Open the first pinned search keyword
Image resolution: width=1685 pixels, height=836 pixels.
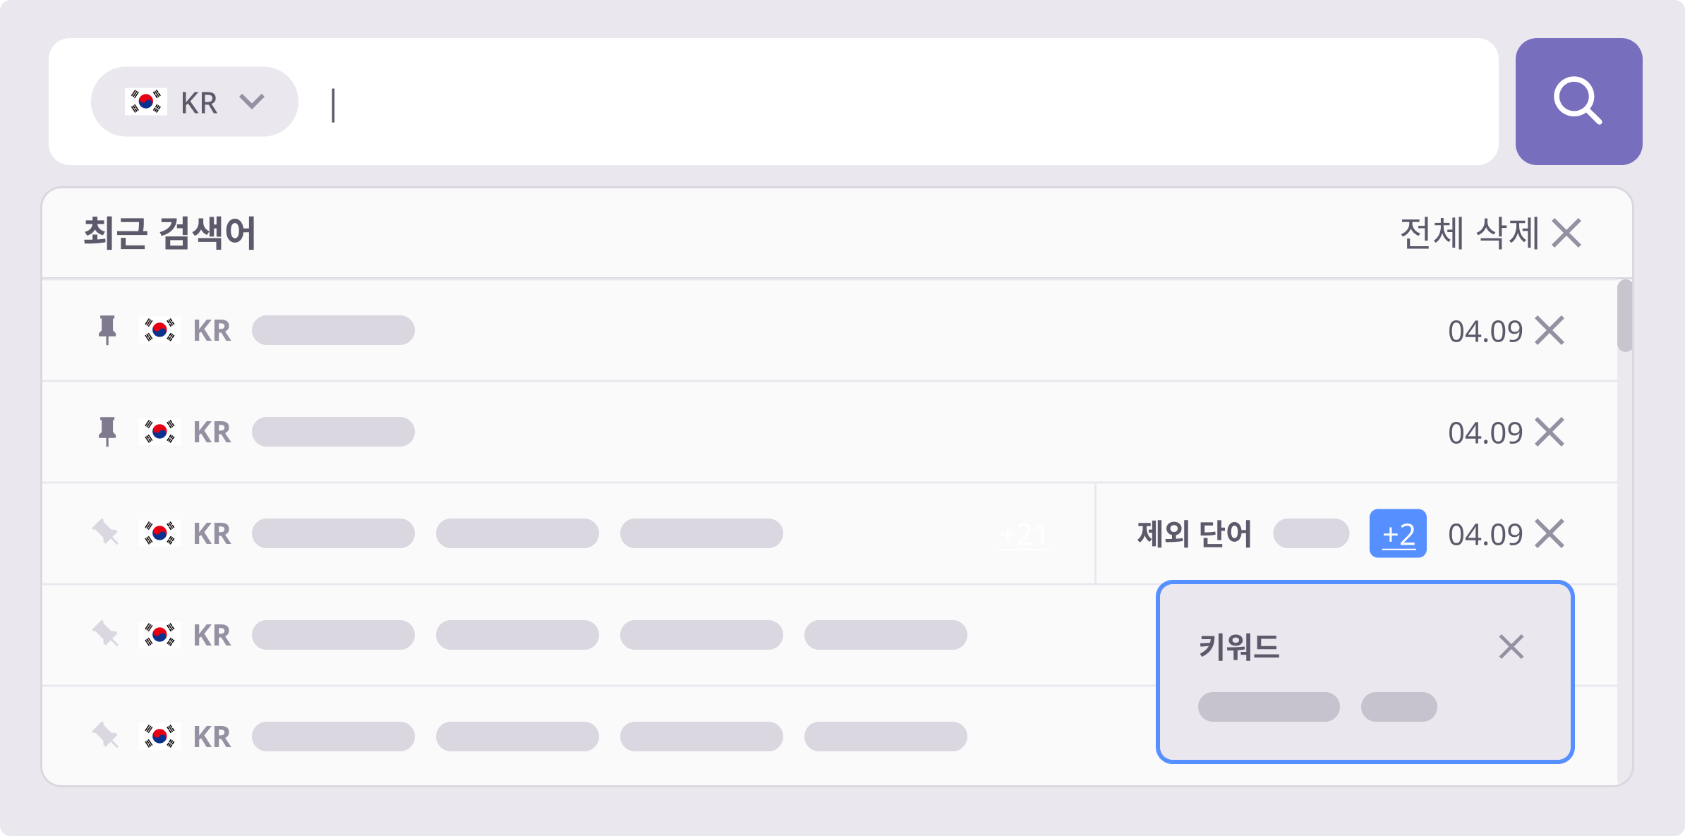333,330
